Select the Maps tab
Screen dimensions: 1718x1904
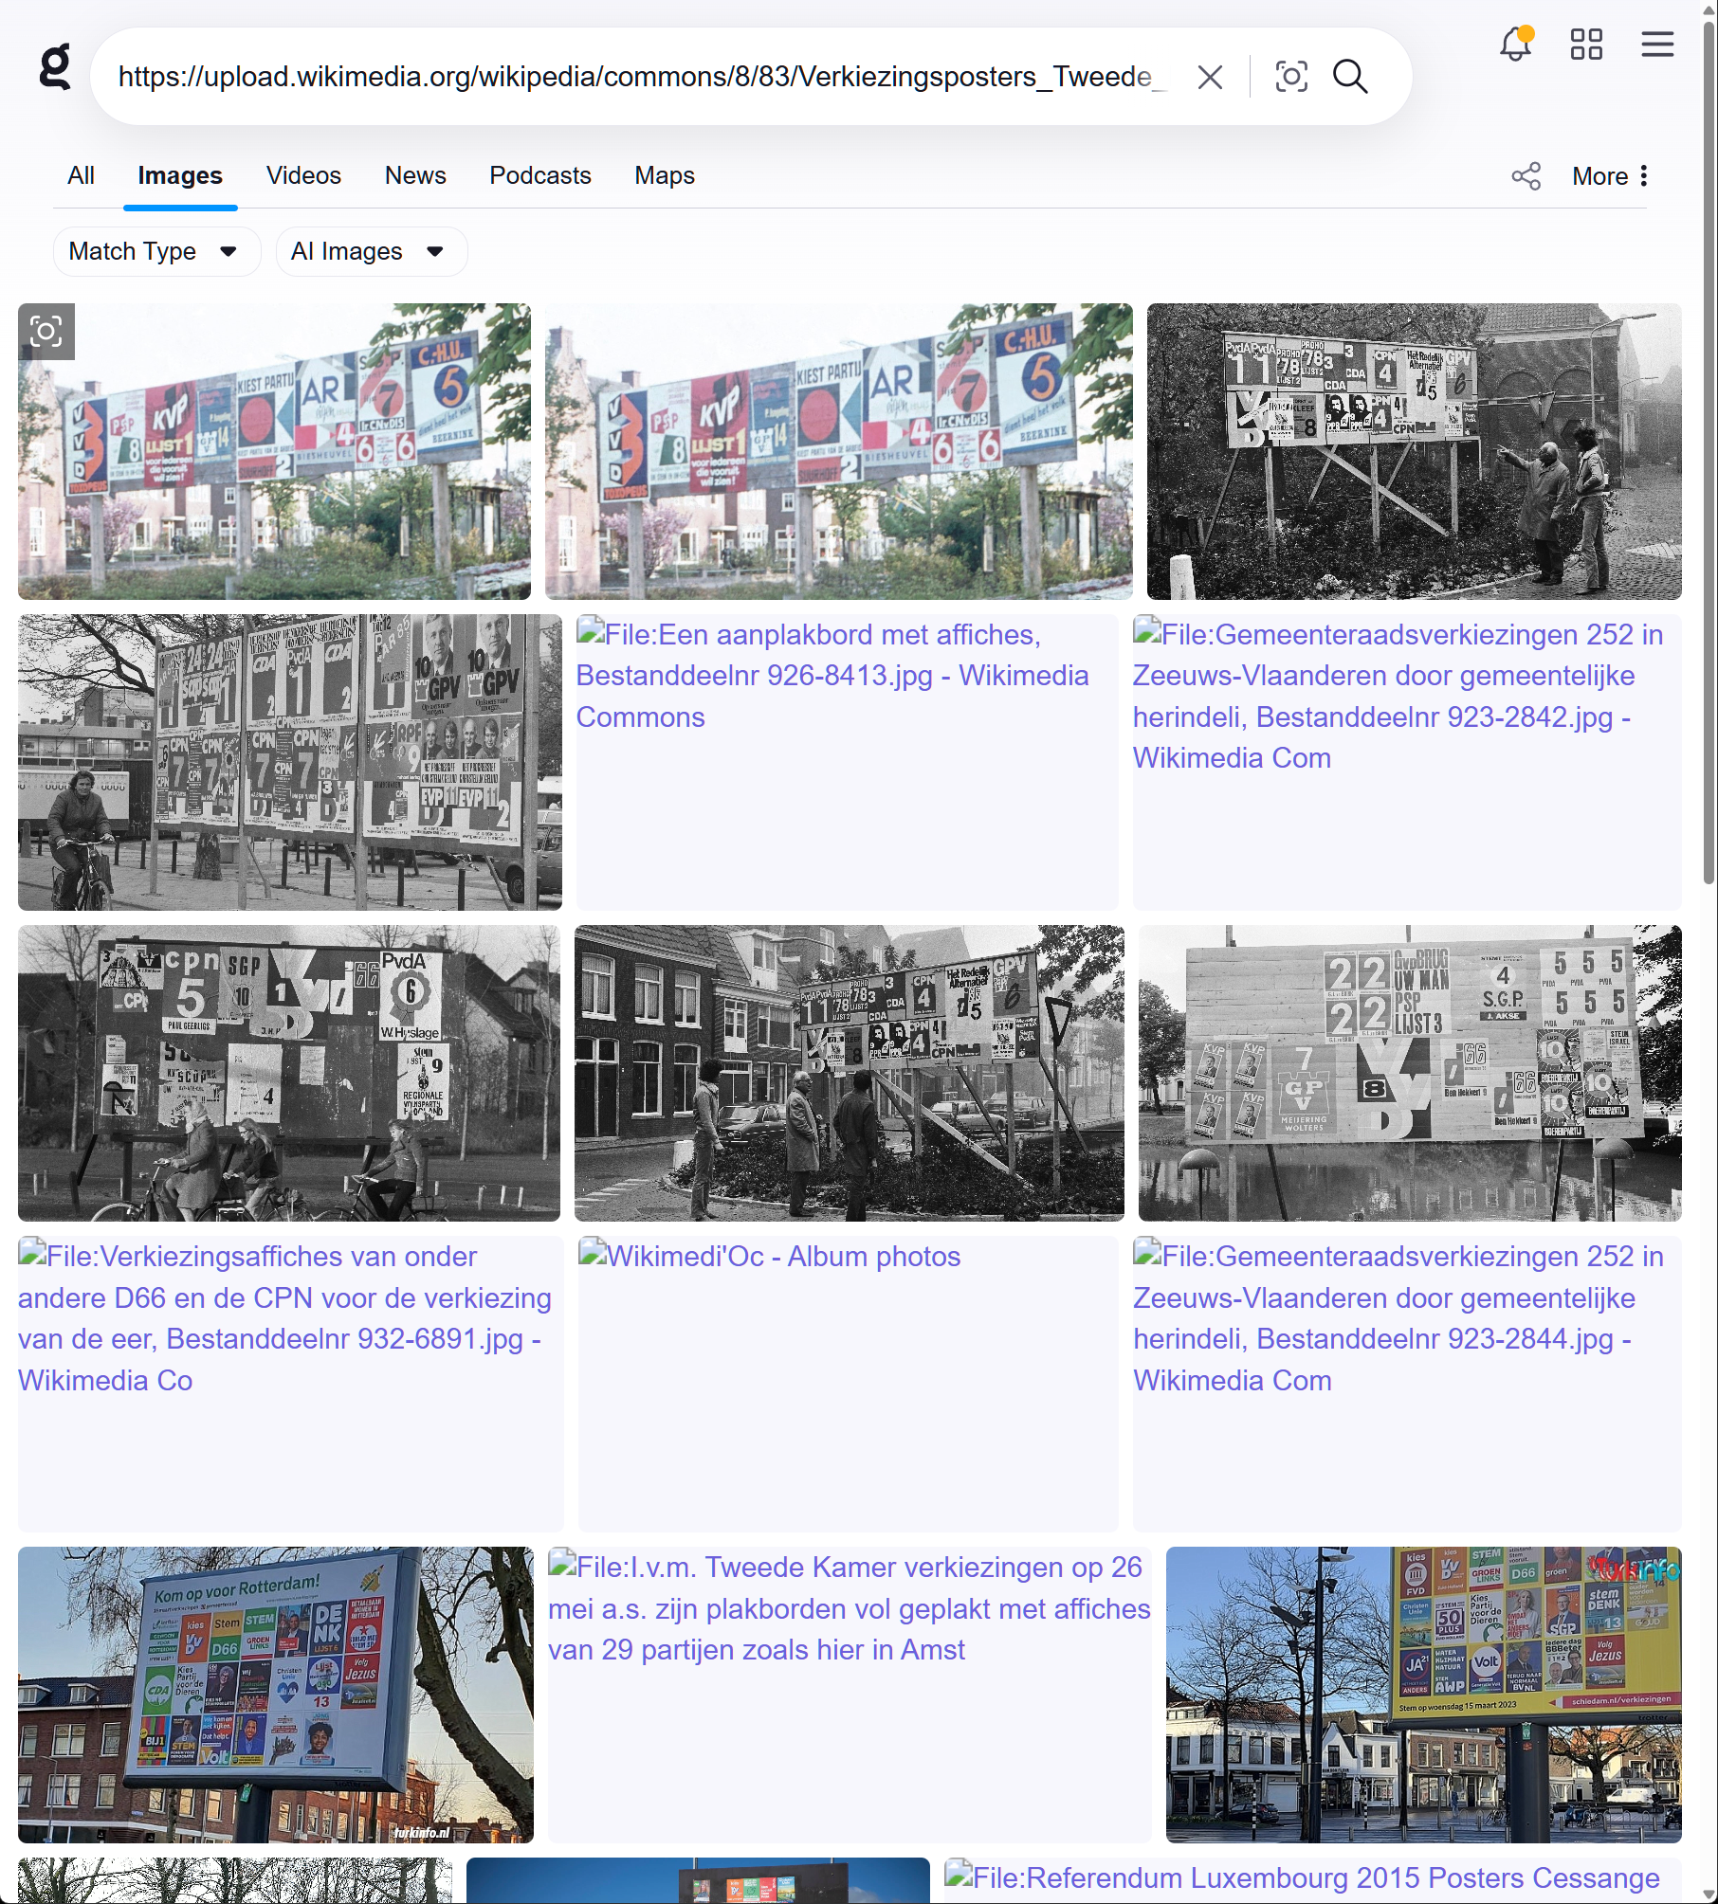664,176
